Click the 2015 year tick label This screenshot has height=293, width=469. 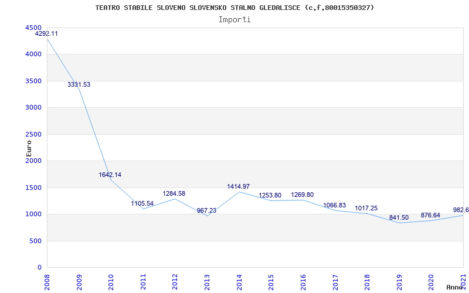click(271, 282)
